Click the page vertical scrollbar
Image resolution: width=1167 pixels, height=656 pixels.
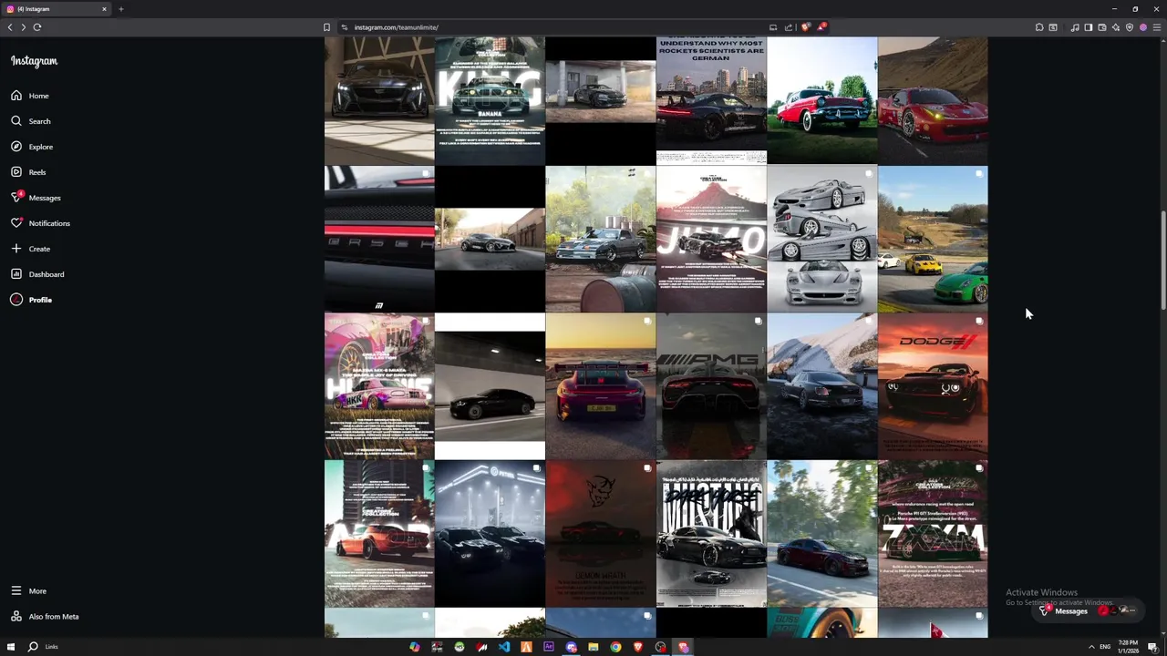(x=1162, y=260)
